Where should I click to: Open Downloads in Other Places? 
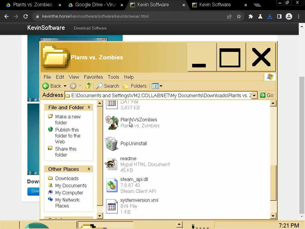67,178
